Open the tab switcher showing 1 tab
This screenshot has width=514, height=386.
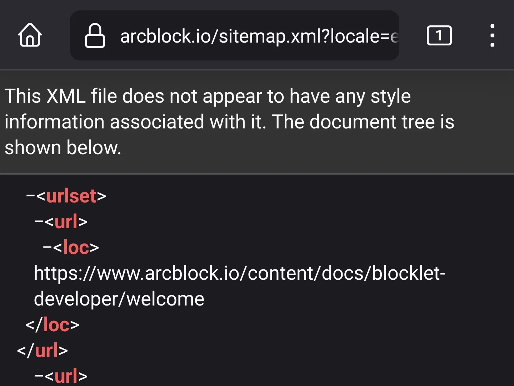(439, 35)
